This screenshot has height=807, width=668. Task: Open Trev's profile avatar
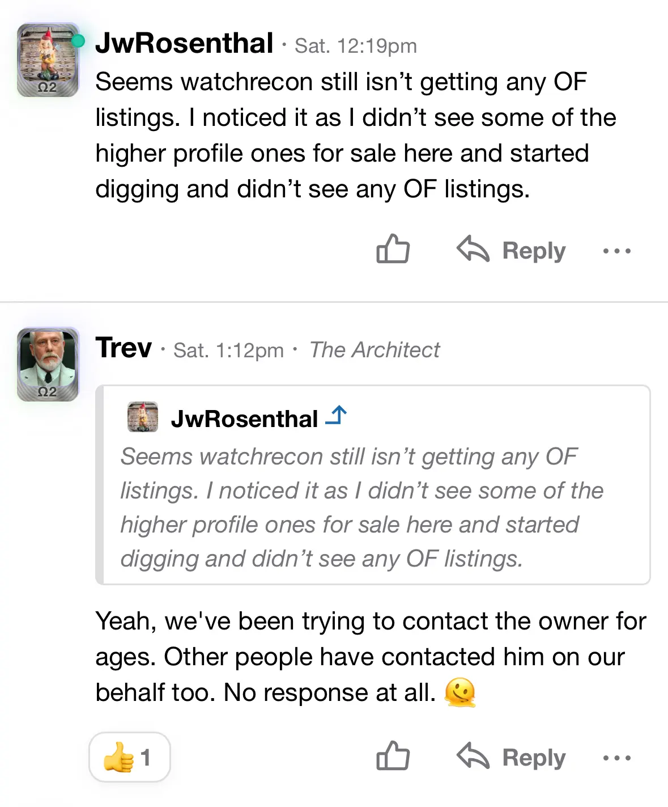coord(48,364)
